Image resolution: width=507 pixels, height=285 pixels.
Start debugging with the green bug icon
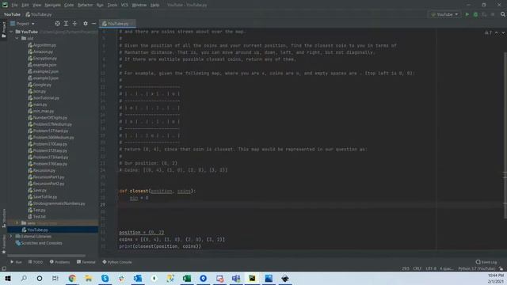[x=475, y=14]
